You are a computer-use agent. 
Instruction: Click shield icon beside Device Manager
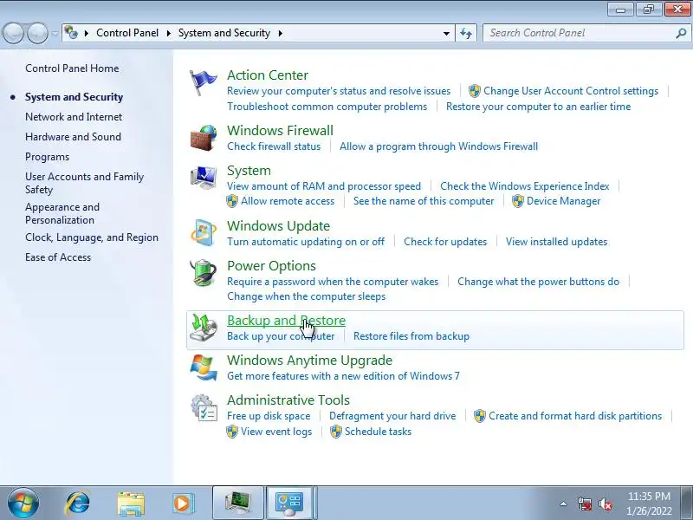[518, 201]
